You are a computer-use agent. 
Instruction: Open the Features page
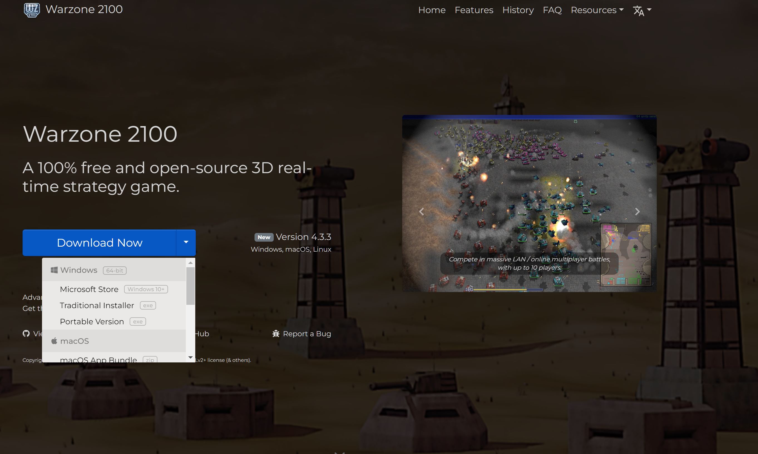pyautogui.click(x=474, y=10)
